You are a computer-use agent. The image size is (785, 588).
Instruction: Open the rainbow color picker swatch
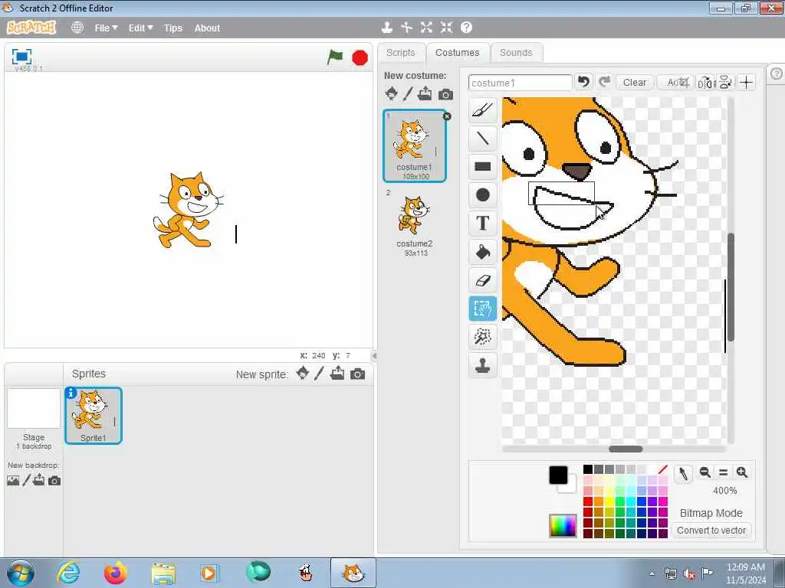[x=563, y=525]
